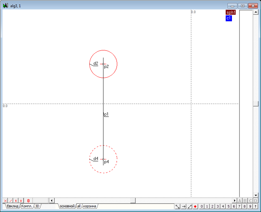
Task: Click the B letter button
Action: coord(245,201)
